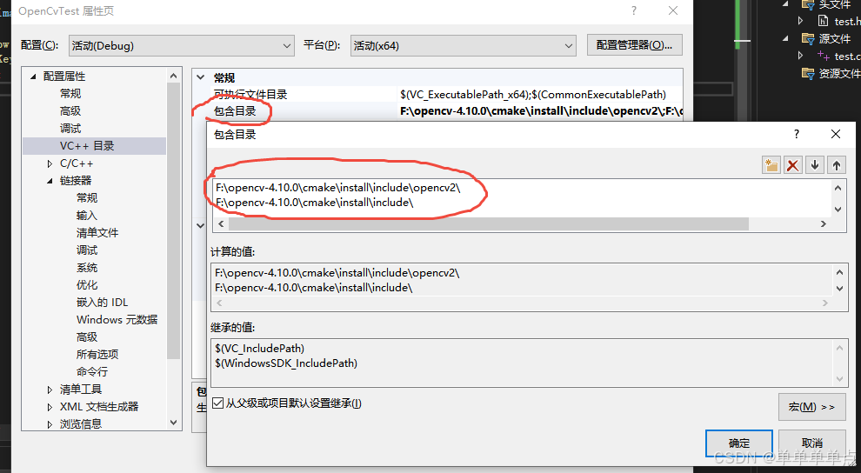Click 配置管理器 button
The width and height of the screenshot is (861, 473).
tap(634, 45)
